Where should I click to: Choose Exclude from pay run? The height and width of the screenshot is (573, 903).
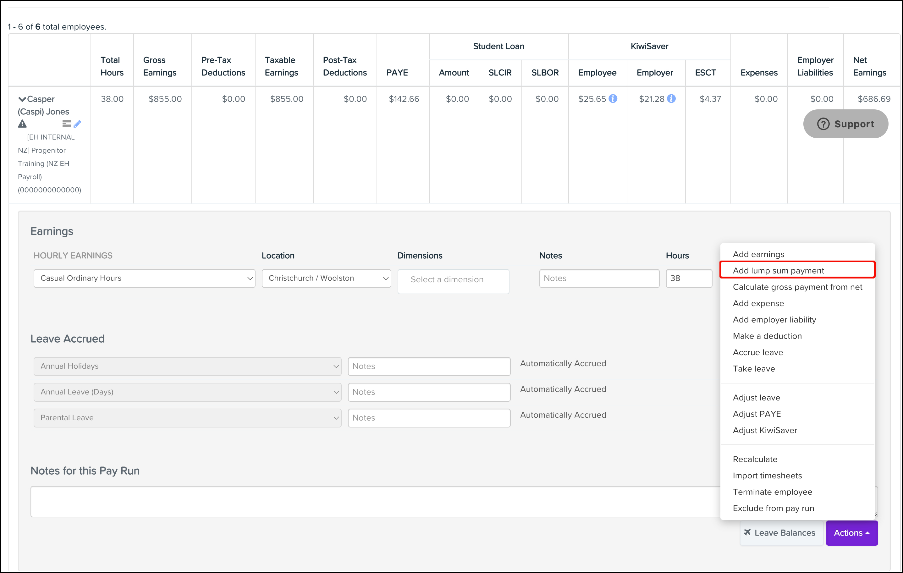(773, 509)
